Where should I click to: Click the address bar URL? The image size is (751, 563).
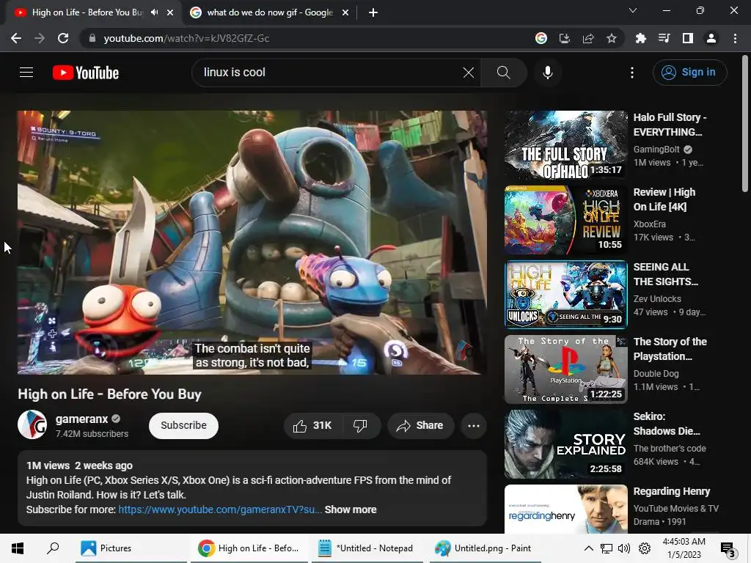(x=186, y=38)
